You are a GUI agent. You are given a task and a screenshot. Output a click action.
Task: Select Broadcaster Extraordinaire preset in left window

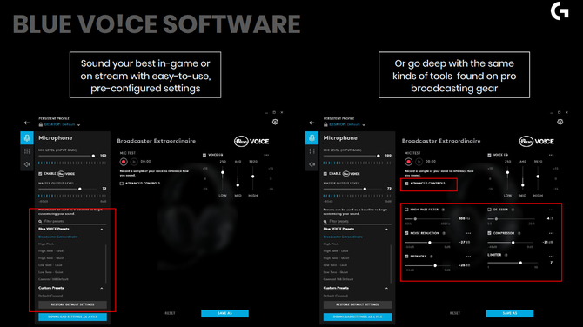(58, 237)
